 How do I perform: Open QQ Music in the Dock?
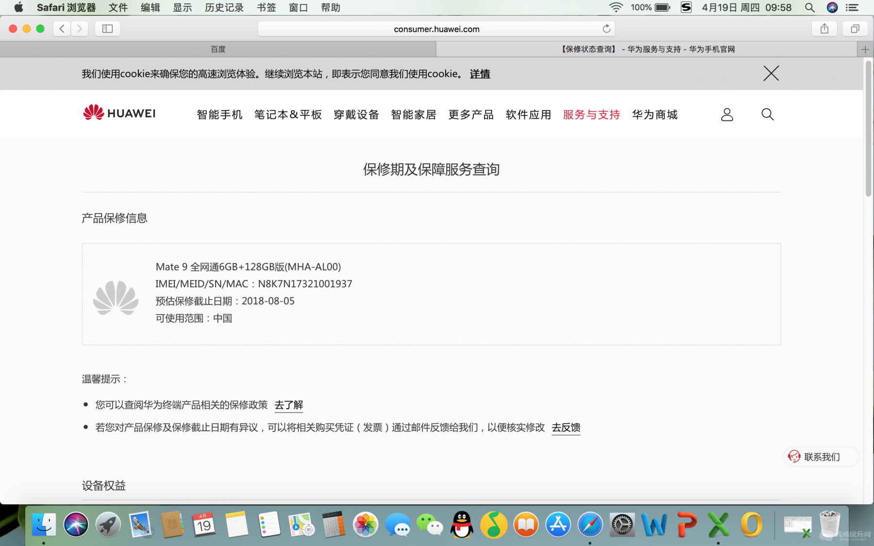[494, 525]
